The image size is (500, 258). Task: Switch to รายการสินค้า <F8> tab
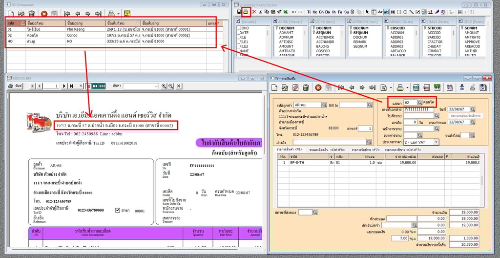(x=290, y=150)
